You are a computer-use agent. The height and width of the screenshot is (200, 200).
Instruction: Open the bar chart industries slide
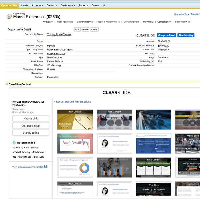point(114,168)
